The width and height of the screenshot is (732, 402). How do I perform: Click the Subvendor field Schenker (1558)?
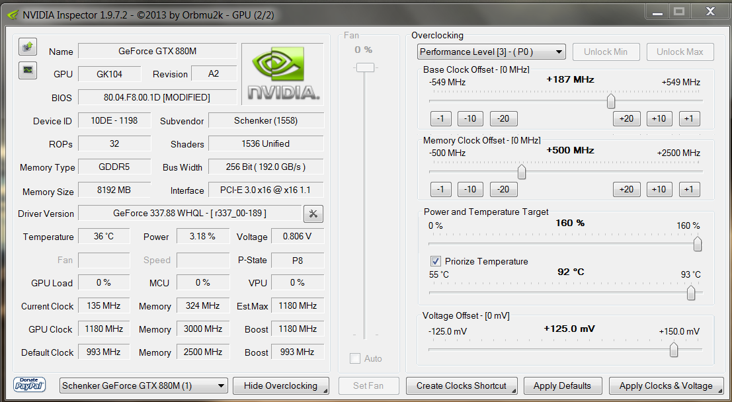point(266,120)
